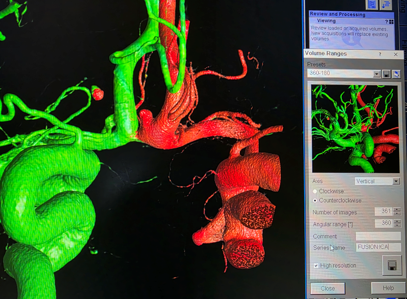Select the Counterclockwise radio button
This screenshot has width=407, height=299.
[x=315, y=200]
